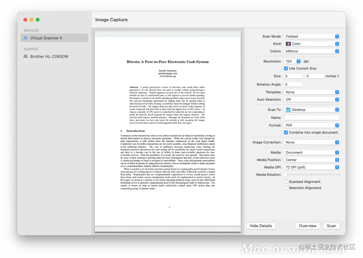Click the Hide Details button
The width and height of the screenshot is (363, 258).
(261, 226)
